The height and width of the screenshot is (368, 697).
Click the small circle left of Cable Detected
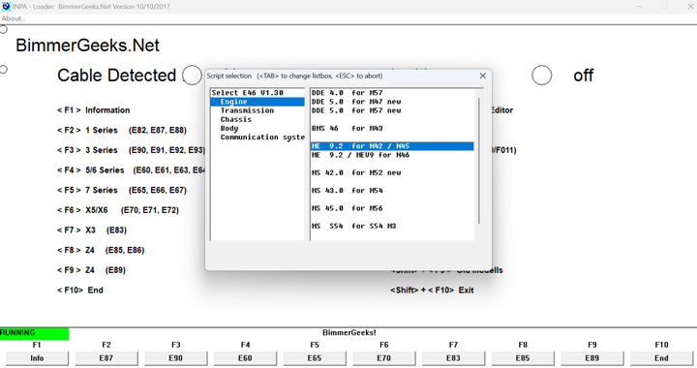4,70
